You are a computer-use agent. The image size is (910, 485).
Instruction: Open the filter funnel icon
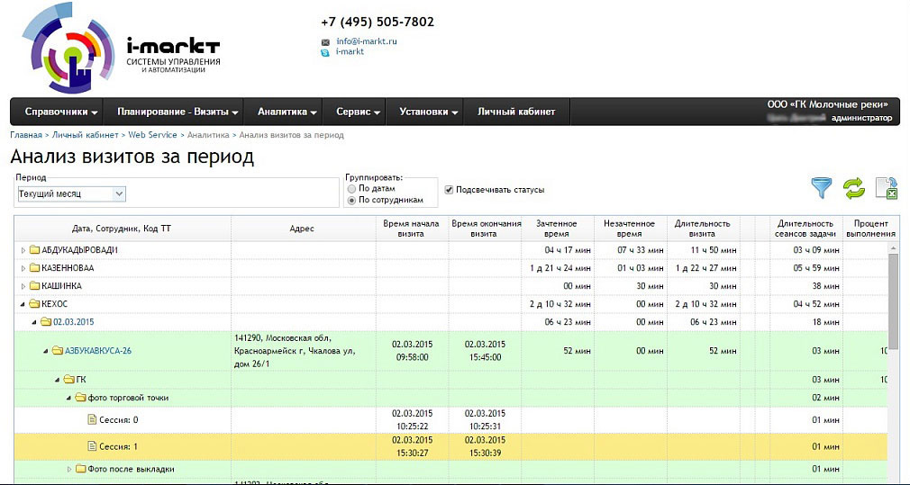821,189
